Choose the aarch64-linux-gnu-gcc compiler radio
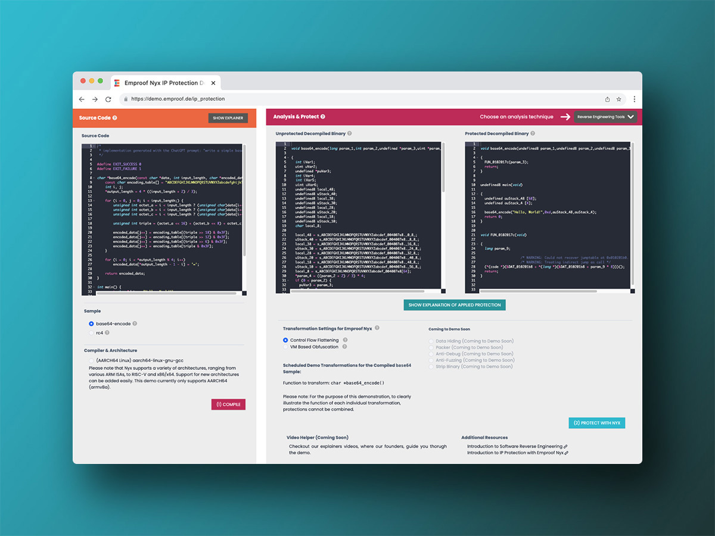This screenshot has height=536, width=715. click(x=91, y=361)
